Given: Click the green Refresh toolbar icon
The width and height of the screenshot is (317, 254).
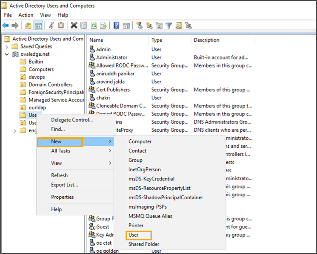Looking at the screenshot, I should [x=94, y=25].
